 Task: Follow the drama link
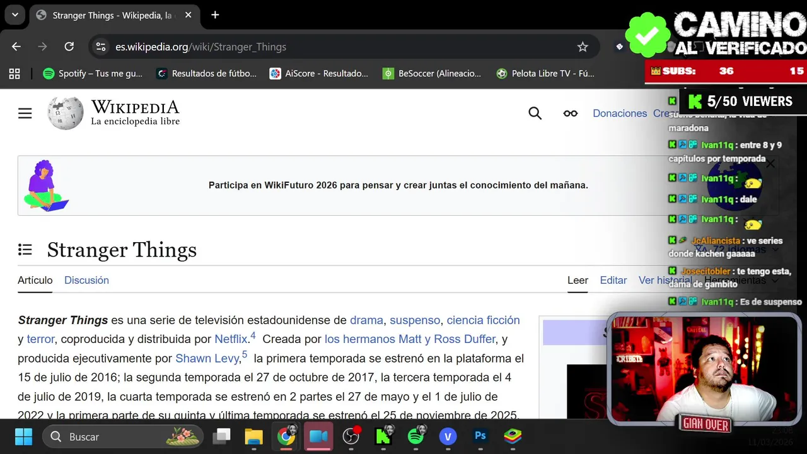pyautogui.click(x=366, y=320)
